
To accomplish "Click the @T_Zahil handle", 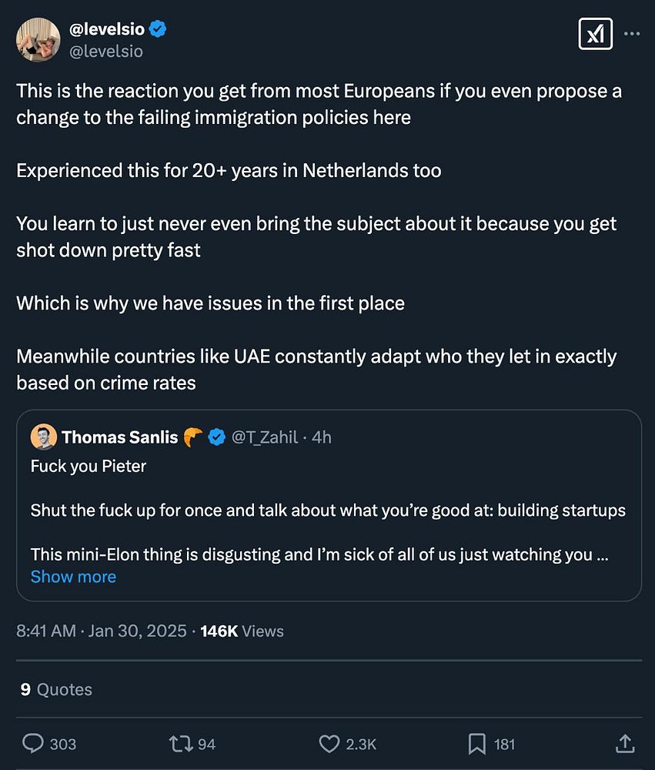I will 266,437.
